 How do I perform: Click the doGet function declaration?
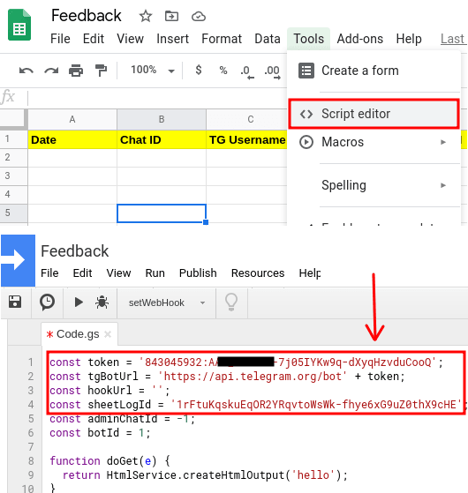pos(109,461)
